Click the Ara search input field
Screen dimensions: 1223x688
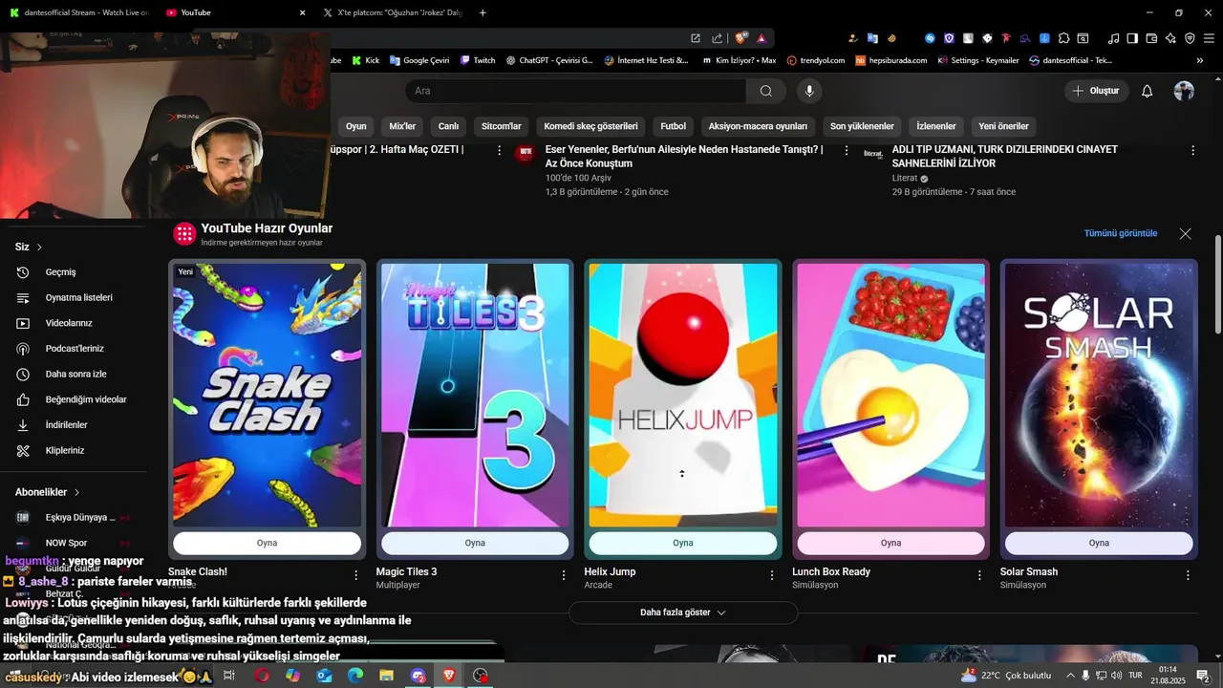[x=576, y=91]
